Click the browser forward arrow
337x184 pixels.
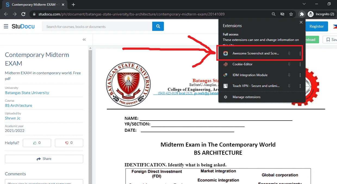(15, 14)
